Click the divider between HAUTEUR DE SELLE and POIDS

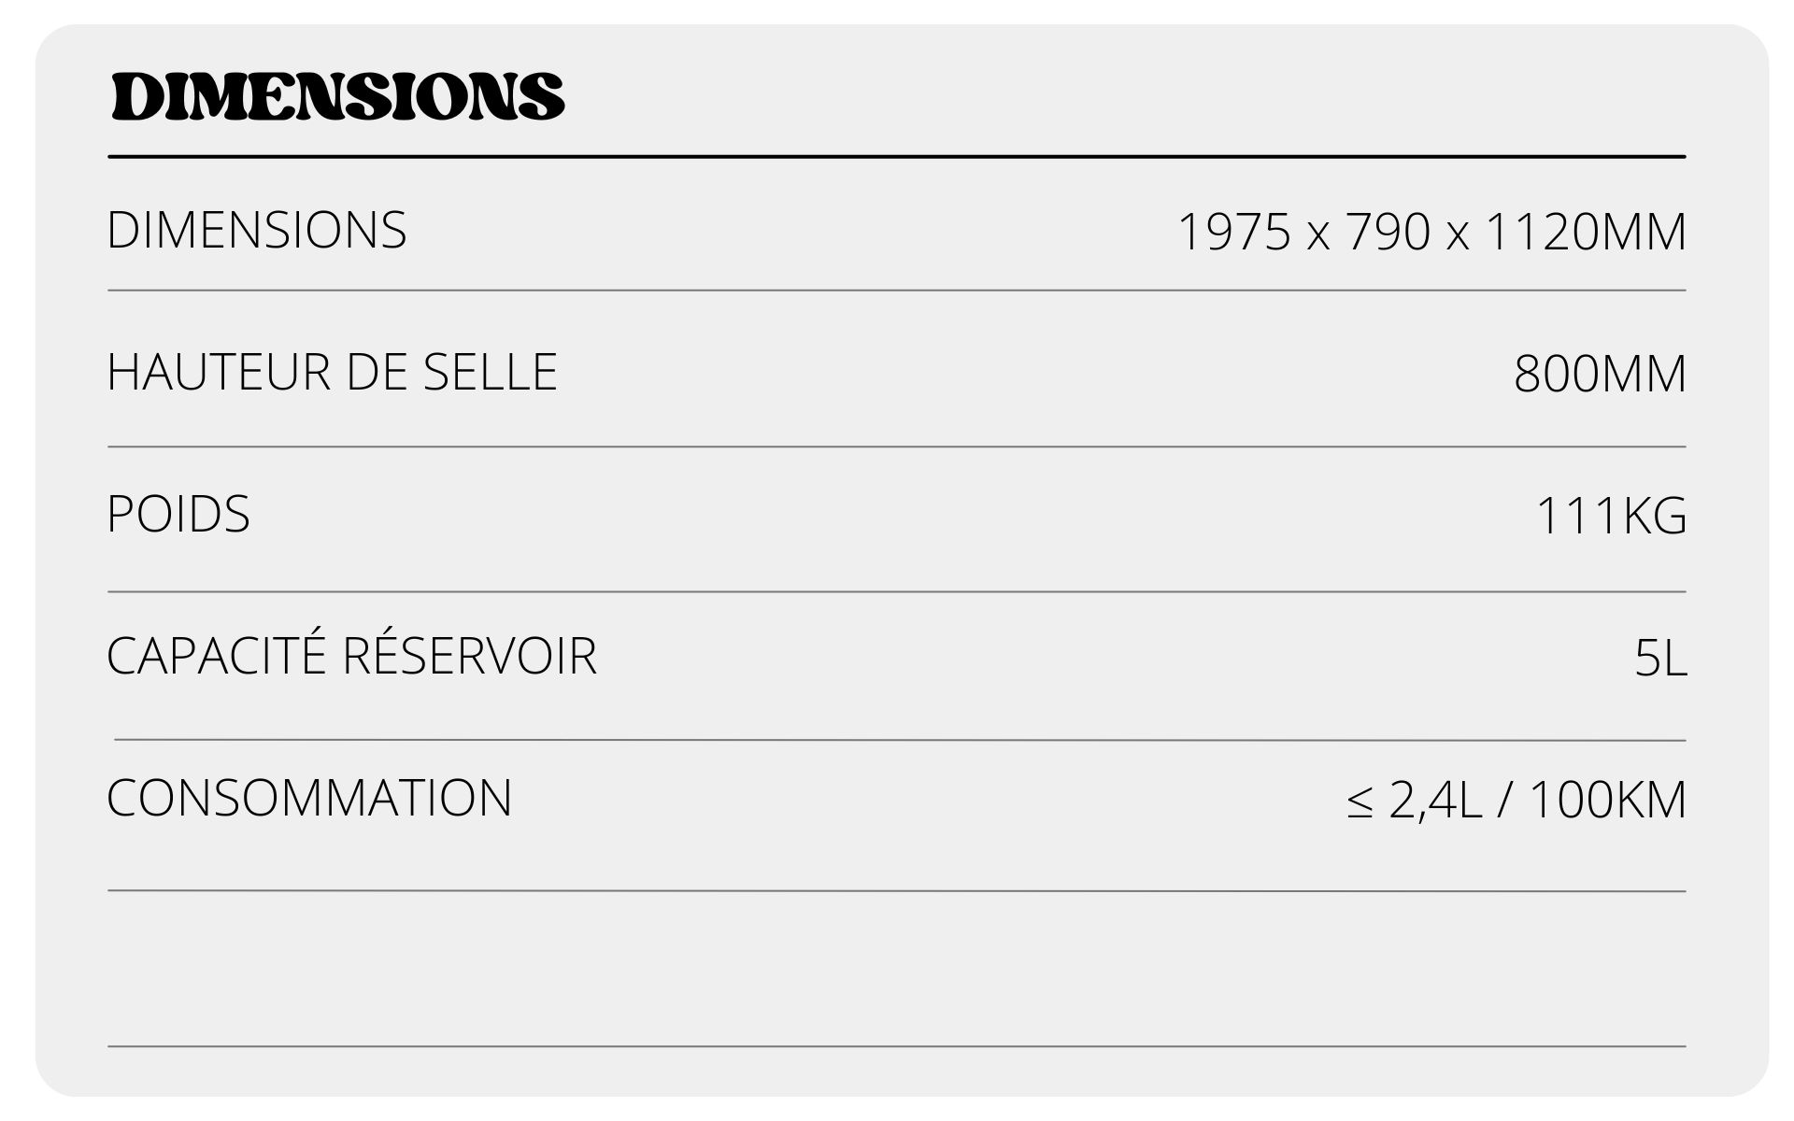coord(897,447)
